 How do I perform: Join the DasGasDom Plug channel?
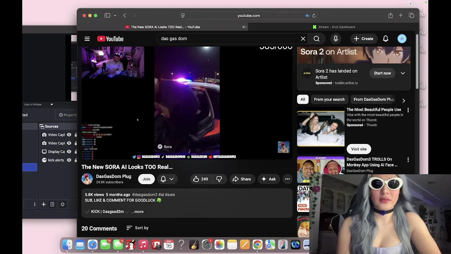coord(146,179)
